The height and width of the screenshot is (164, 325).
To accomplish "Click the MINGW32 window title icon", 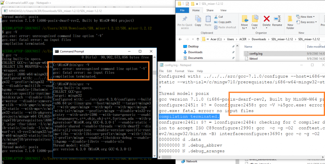I will [x=5, y=10].
